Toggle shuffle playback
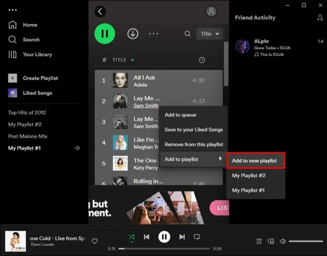 pyautogui.click(x=132, y=237)
